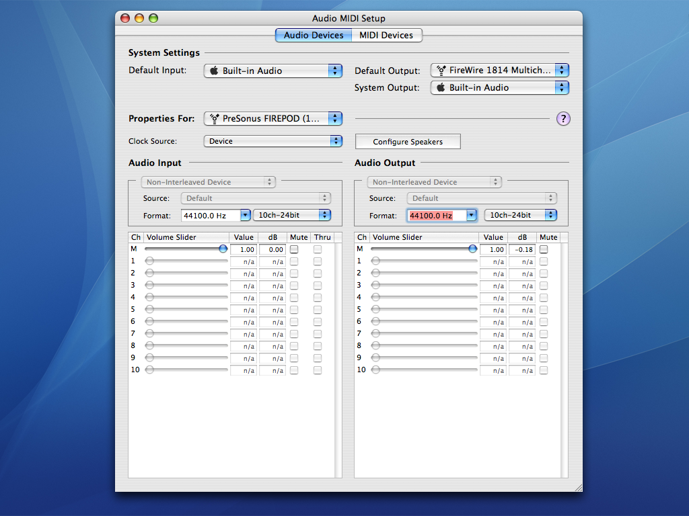Expand the Audio Output sample rate arrow
Image resolution: width=689 pixels, height=516 pixels.
pyautogui.click(x=471, y=215)
